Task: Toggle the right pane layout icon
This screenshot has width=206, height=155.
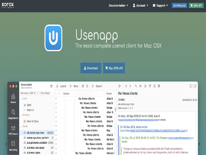Action: (x=195, y=86)
